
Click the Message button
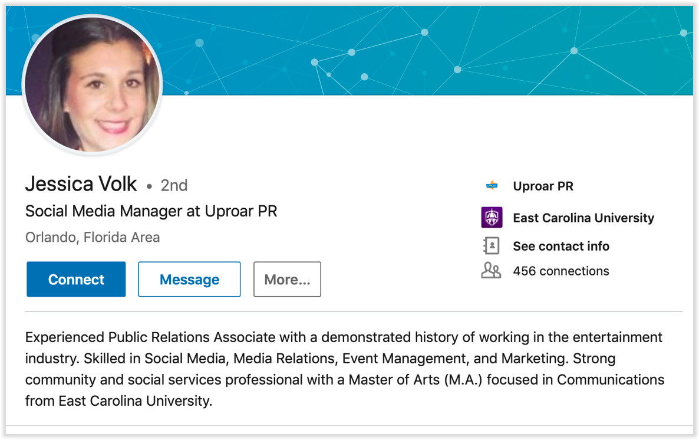189,279
